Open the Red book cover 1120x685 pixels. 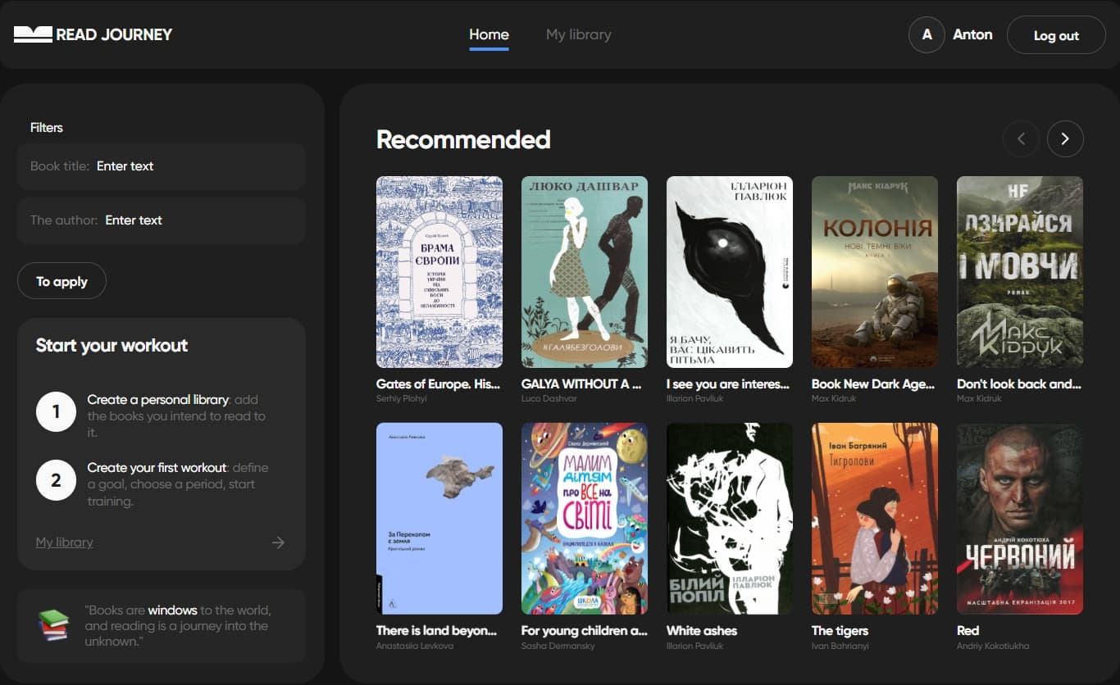tap(1020, 519)
